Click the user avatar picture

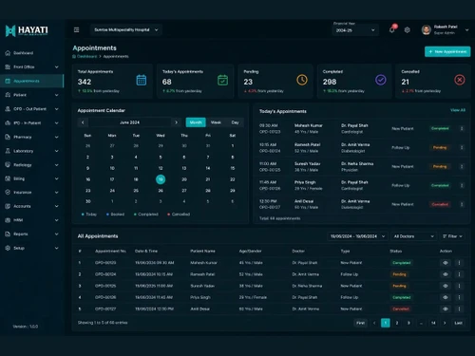click(x=427, y=29)
